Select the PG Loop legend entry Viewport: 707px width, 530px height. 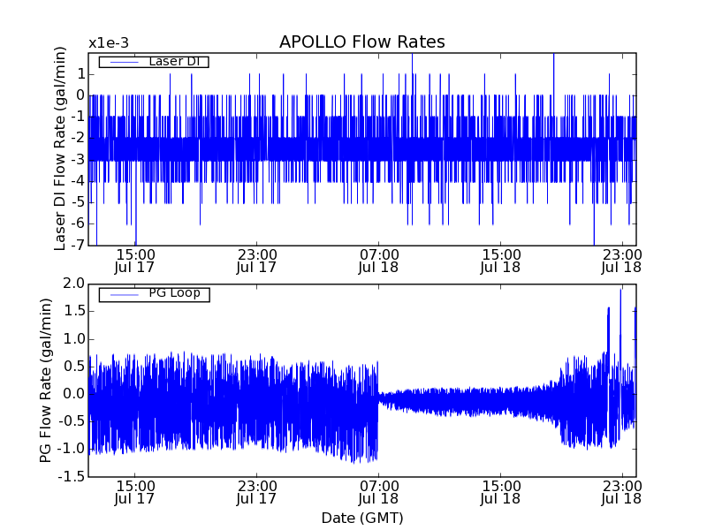tap(154, 294)
